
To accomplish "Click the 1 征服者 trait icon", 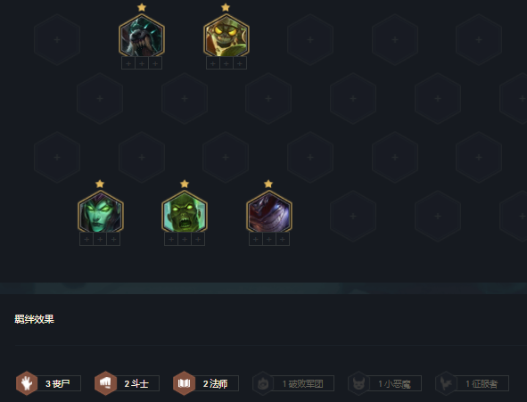I will 446,383.
